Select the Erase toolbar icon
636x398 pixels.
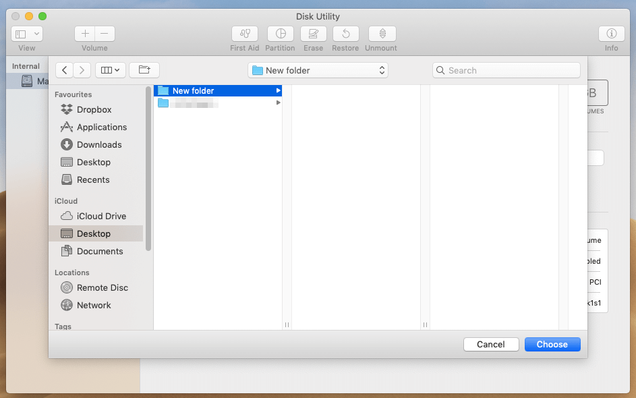[x=313, y=34]
